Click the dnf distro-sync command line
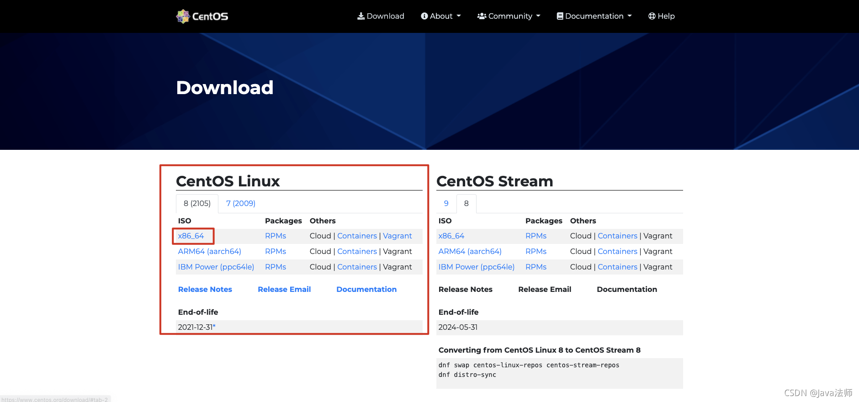 [467, 375]
